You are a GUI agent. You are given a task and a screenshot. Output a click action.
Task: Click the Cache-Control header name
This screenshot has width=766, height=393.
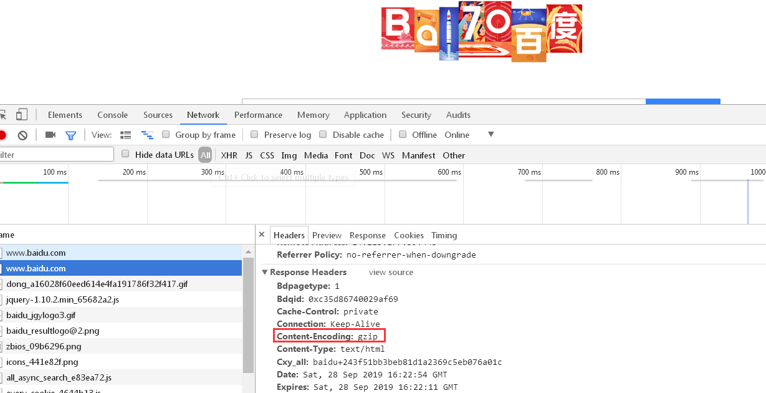(308, 312)
